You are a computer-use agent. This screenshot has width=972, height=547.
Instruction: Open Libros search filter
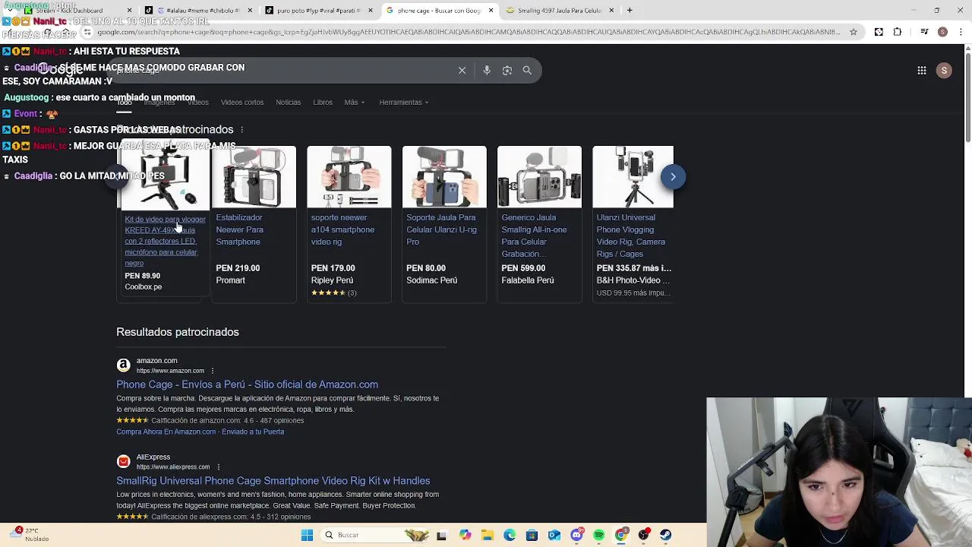pyautogui.click(x=323, y=103)
